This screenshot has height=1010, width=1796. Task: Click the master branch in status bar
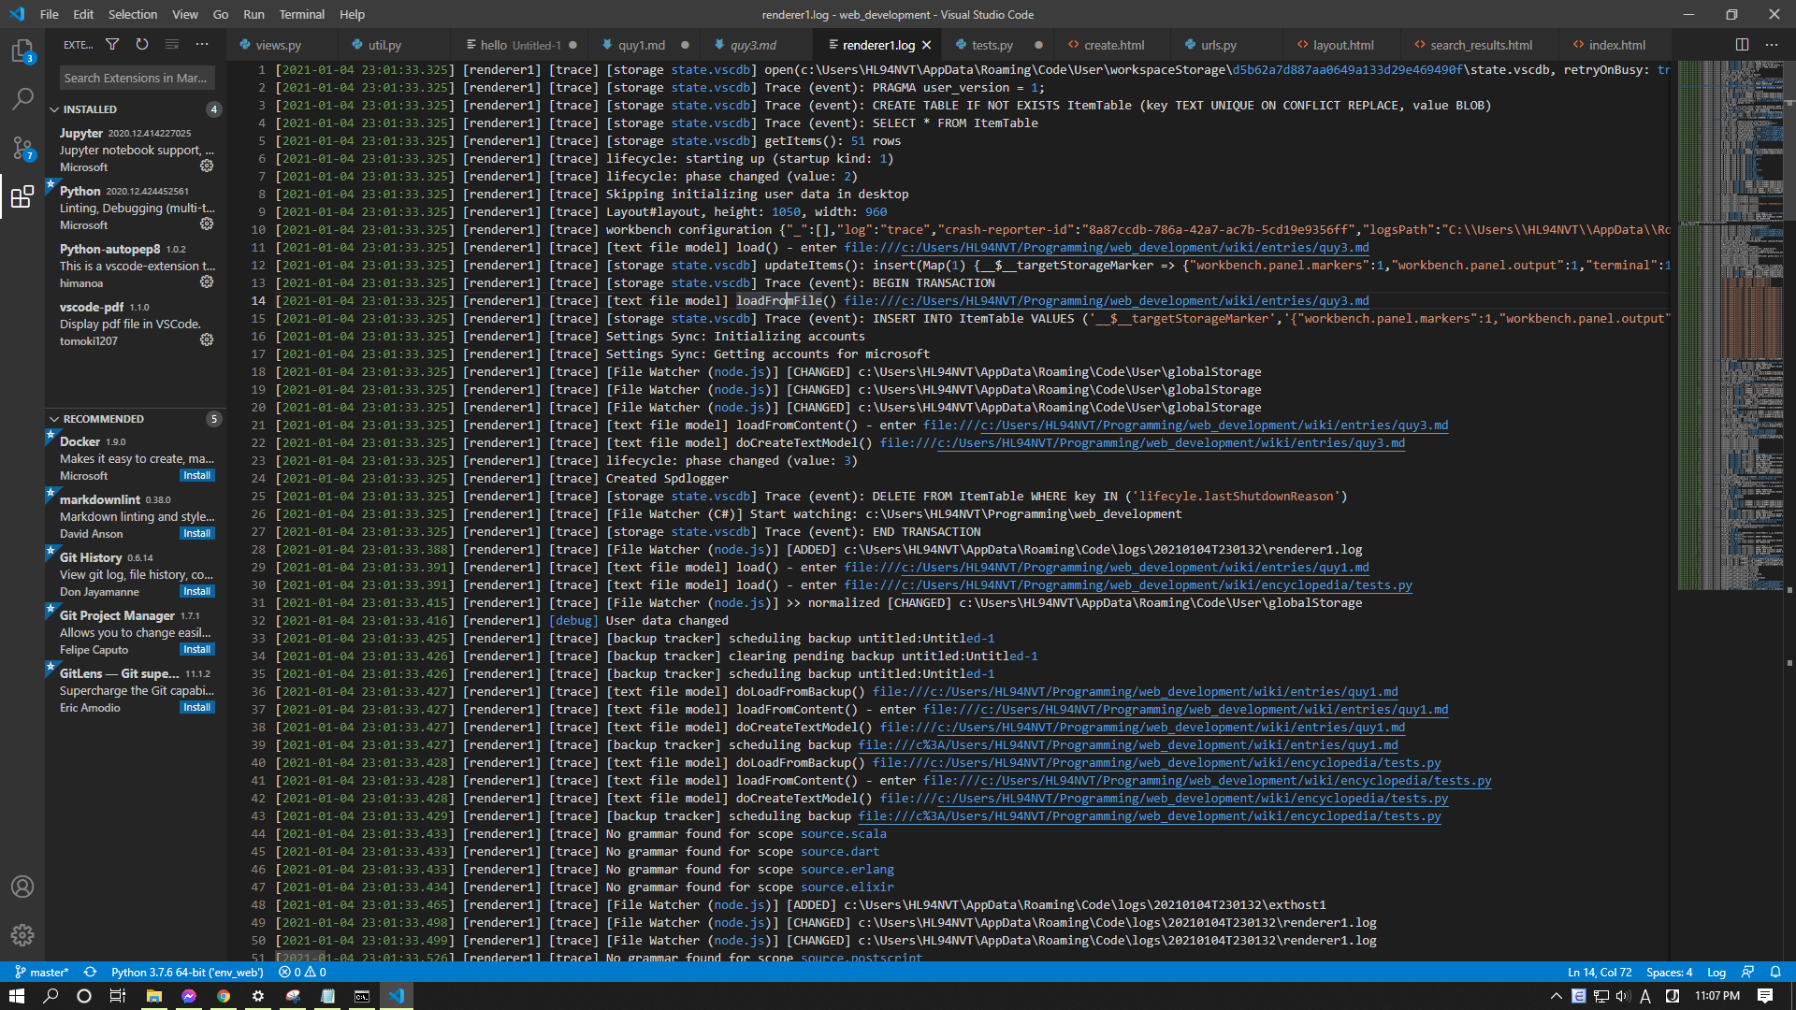pos(42,972)
